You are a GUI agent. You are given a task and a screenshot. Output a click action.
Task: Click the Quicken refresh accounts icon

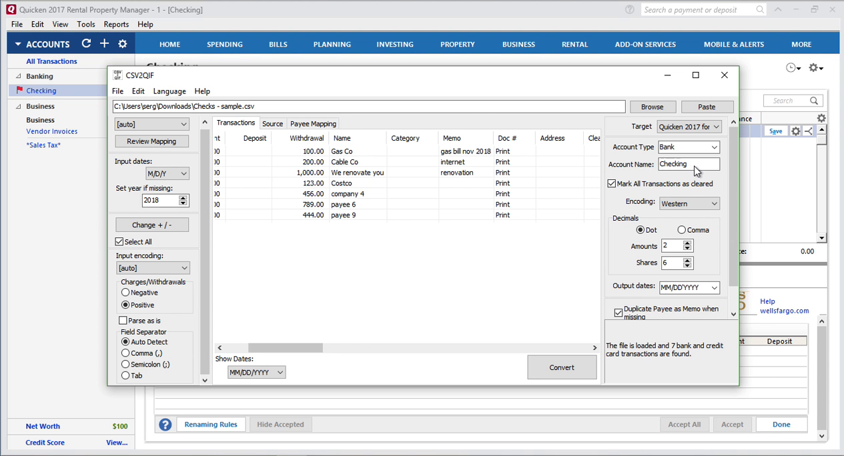pos(86,43)
